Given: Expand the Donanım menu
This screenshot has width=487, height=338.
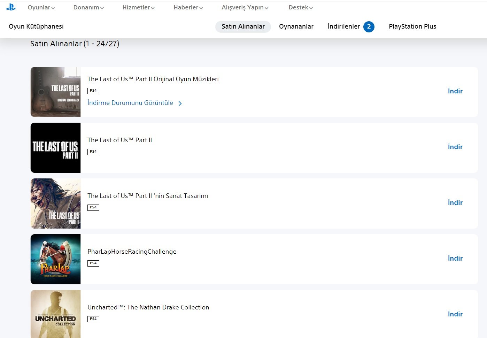Looking at the screenshot, I should pyautogui.click(x=88, y=7).
